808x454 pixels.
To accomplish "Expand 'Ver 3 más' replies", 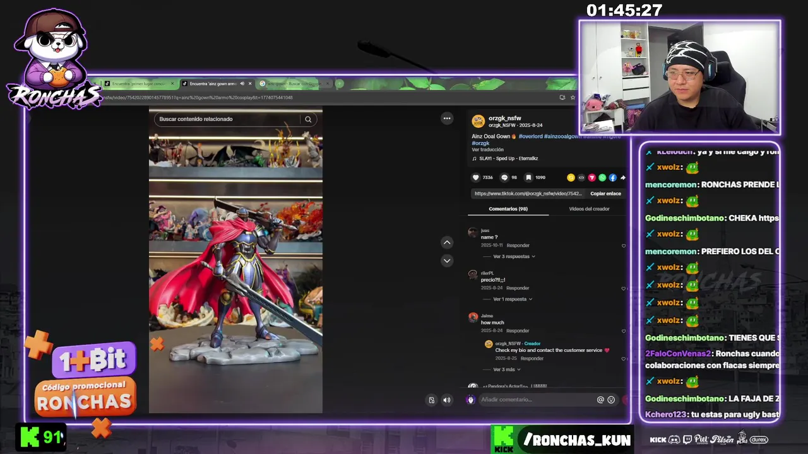I will [506, 370].
